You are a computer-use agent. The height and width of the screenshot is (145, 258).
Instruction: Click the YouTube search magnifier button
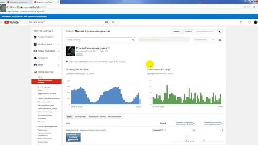pyautogui.click(x=113, y=22)
